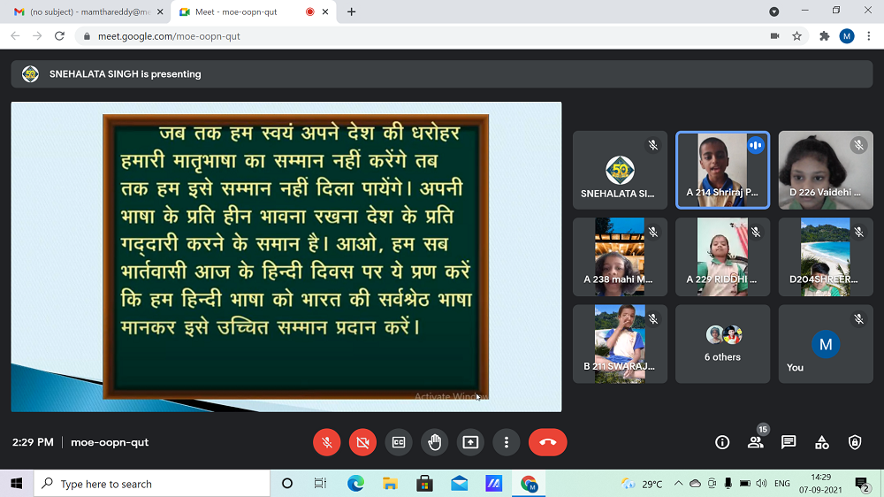Toggle the camera off button
This screenshot has height=497, width=884.
362,442
